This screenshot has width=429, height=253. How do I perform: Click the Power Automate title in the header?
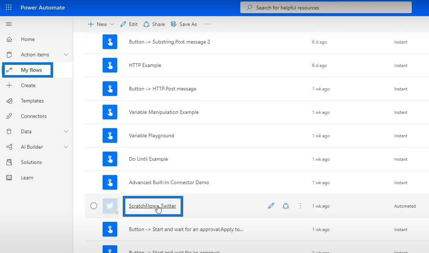[x=43, y=8]
